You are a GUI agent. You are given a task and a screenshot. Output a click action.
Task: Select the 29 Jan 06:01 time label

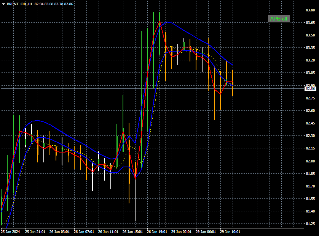(206, 232)
